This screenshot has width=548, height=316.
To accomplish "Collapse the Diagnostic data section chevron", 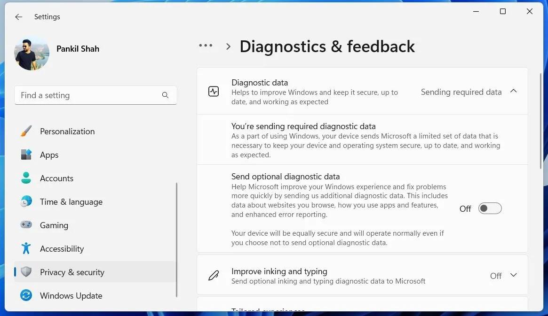I will [x=513, y=91].
